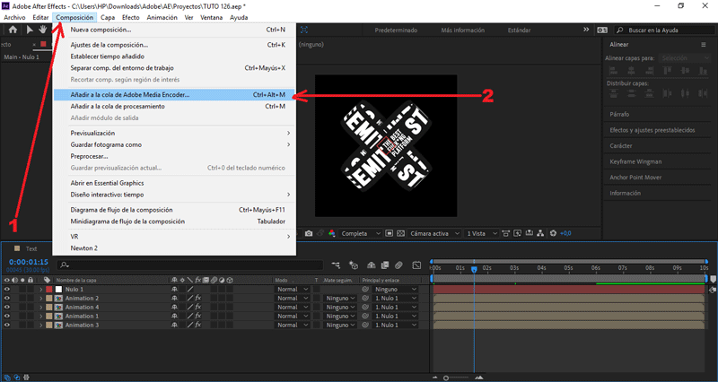The image size is (718, 382).
Task: Toggle the quality switch on the Animation 1 layer
Action: point(190,317)
